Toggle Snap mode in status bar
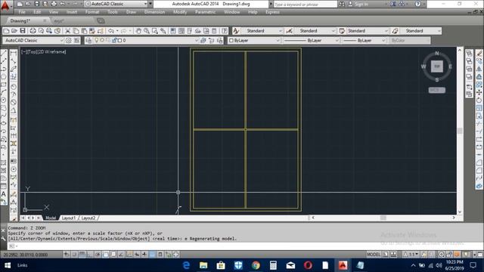 point(74,255)
